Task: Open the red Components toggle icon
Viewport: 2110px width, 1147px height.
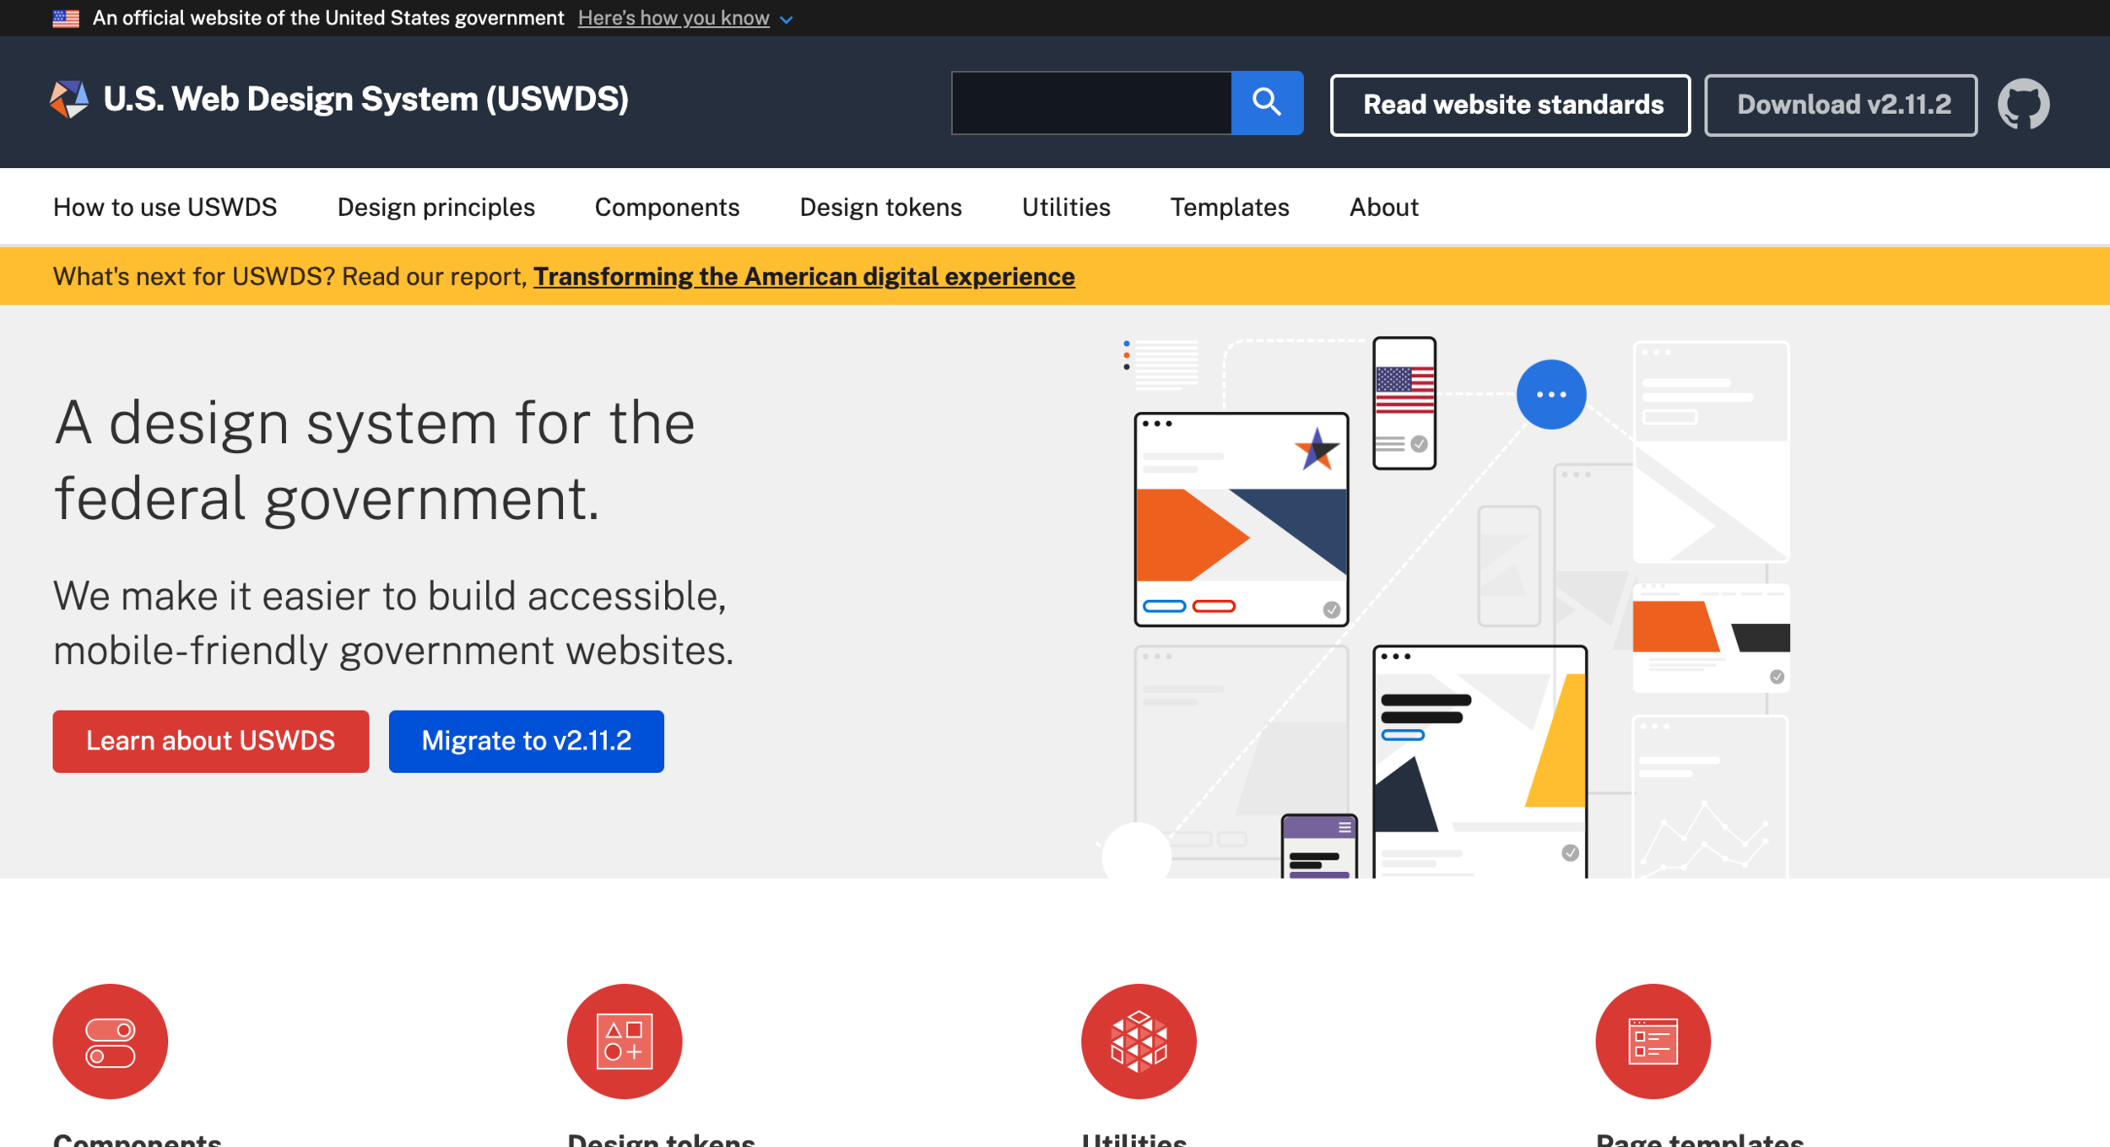Action: tap(110, 1041)
